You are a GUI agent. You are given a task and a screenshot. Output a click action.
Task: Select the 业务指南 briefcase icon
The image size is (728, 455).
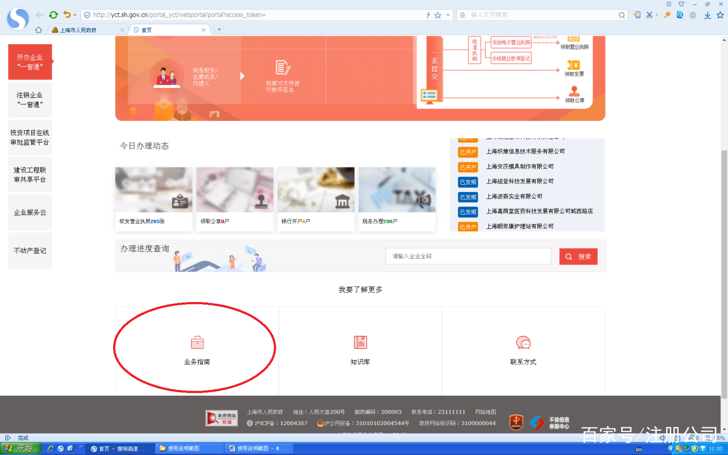click(x=197, y=342)
